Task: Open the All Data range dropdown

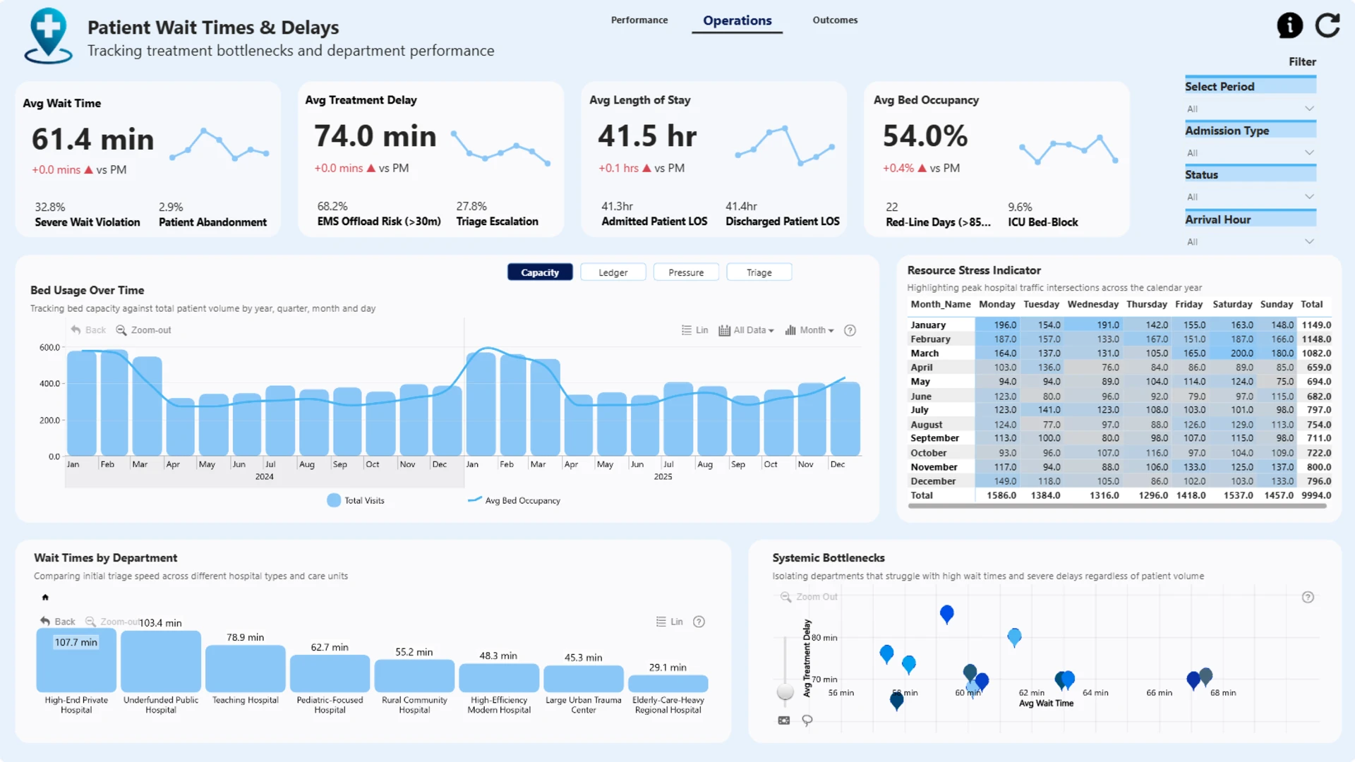Action: pyautogui.click(x=747, y=330)
